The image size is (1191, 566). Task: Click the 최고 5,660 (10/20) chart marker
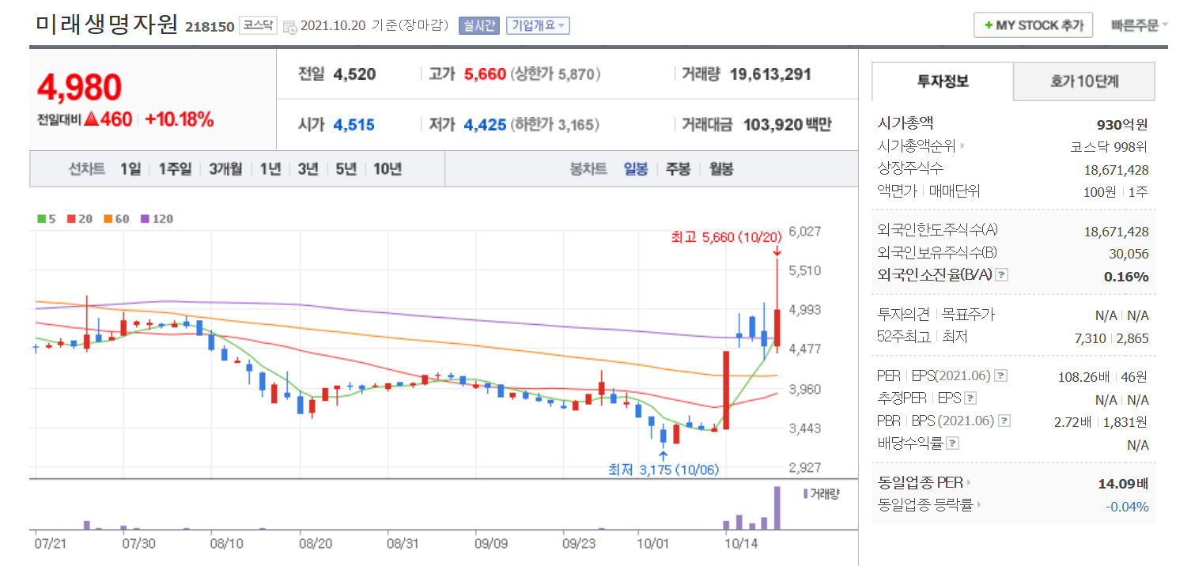click(x=726, y=237)
